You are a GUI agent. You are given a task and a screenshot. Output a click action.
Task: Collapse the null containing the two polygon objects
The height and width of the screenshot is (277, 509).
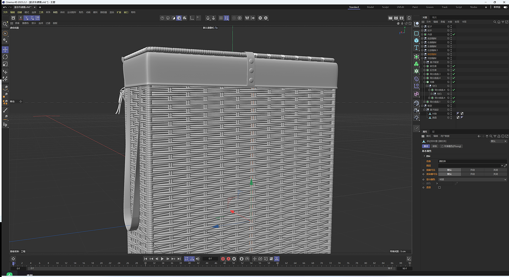(424, 110)
